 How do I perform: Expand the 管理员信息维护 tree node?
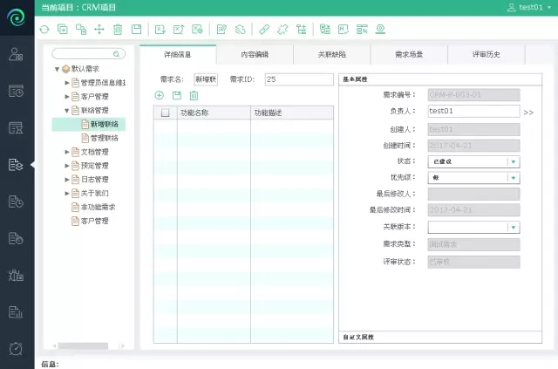[x=67, y=83]
